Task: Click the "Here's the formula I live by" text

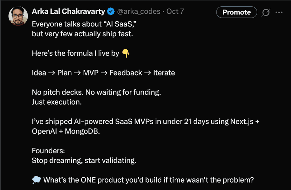Action: click(76, 53)
